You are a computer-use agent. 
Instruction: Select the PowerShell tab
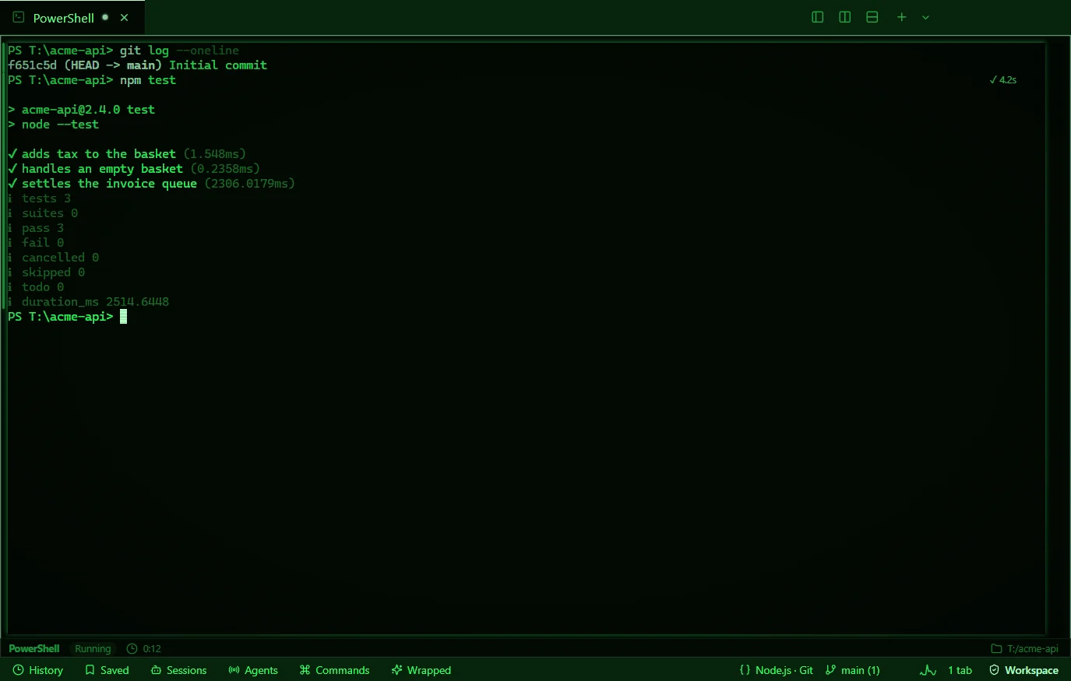point(72,17)
